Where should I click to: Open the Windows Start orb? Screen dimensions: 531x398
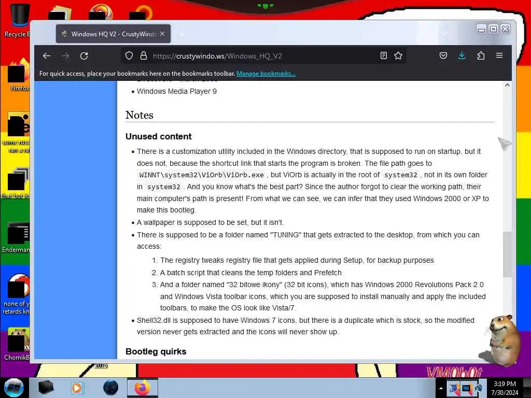(13, 388)
